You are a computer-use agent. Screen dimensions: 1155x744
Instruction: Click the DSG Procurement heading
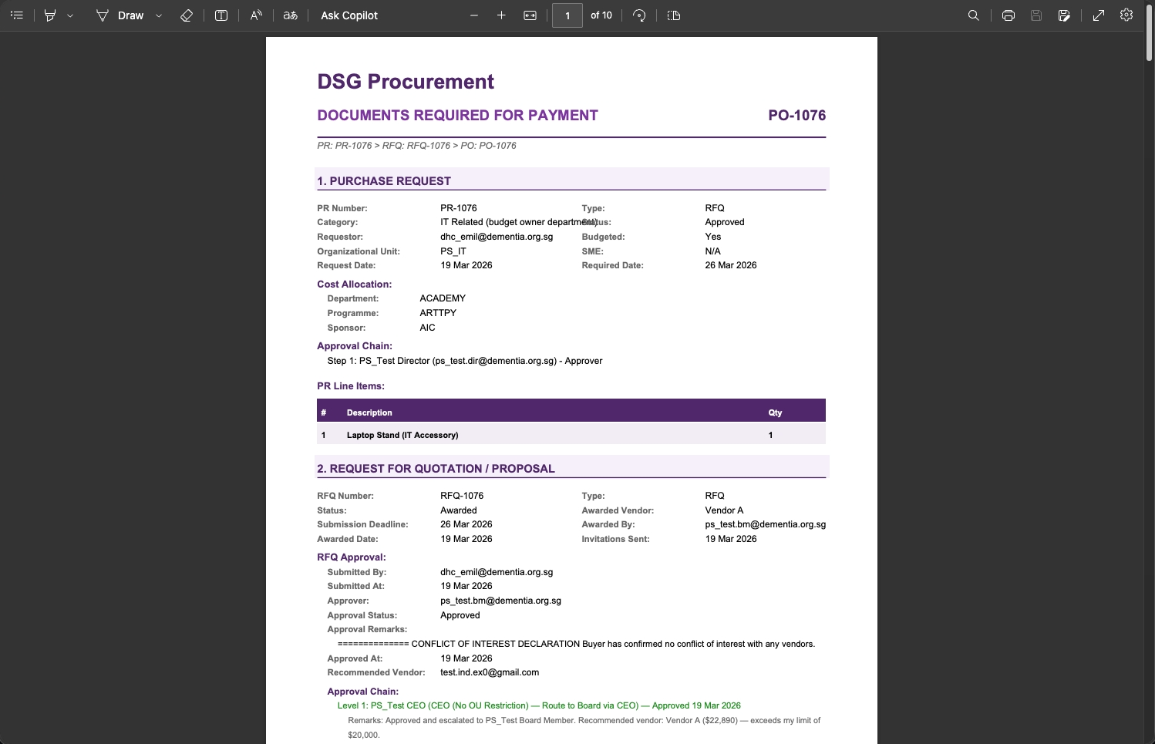[406, 82]
